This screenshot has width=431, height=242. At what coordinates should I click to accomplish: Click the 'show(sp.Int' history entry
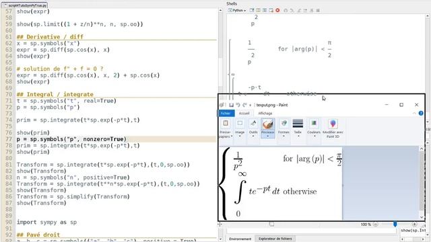[413, 231]
